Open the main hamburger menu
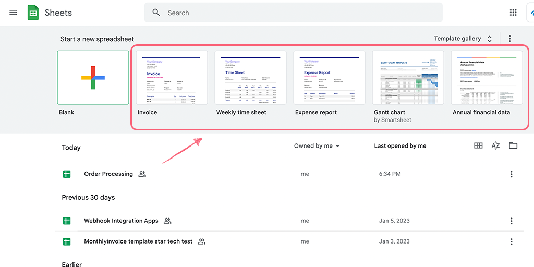Image resolution: width=534 pixels, height=267 pixels. point(13,13)
